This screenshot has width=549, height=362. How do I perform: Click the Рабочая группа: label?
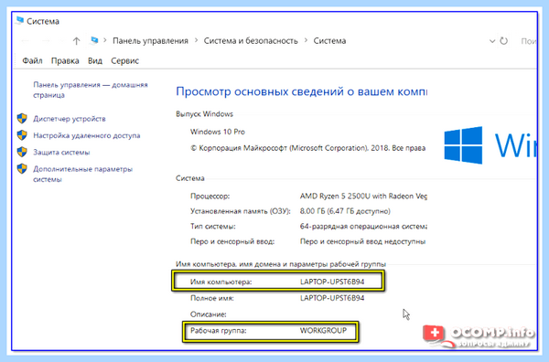point(218,331)
